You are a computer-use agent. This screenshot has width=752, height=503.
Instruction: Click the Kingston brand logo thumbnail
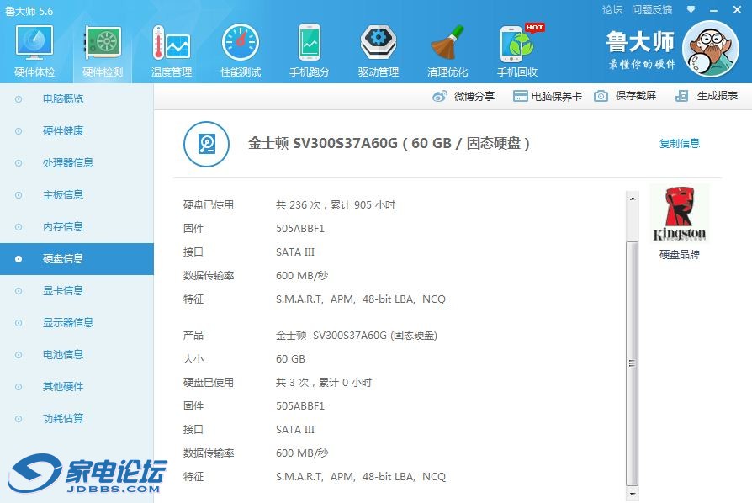point(680,215)
